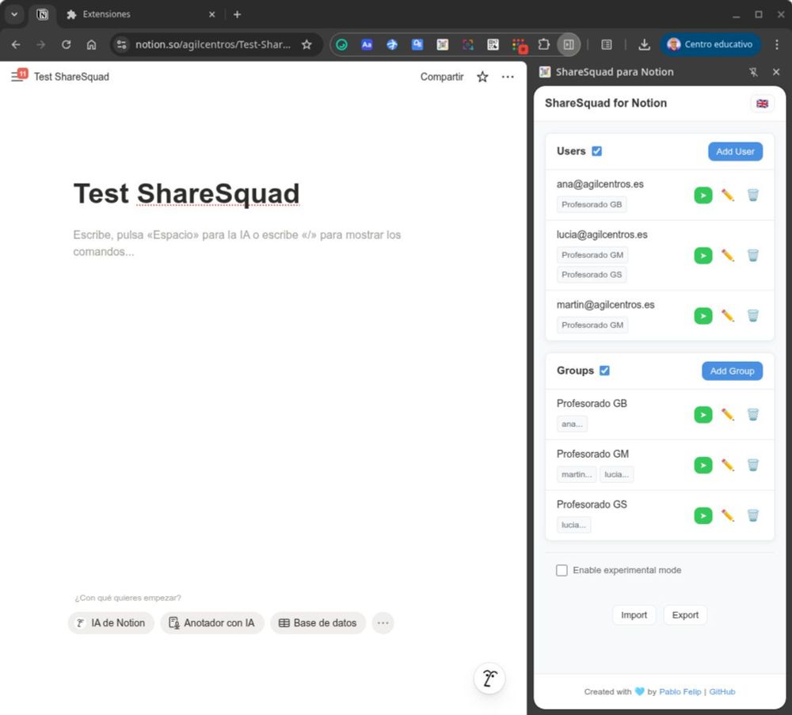Click the Add User button
Screen dimensions: 792x715
coord(735,151)
